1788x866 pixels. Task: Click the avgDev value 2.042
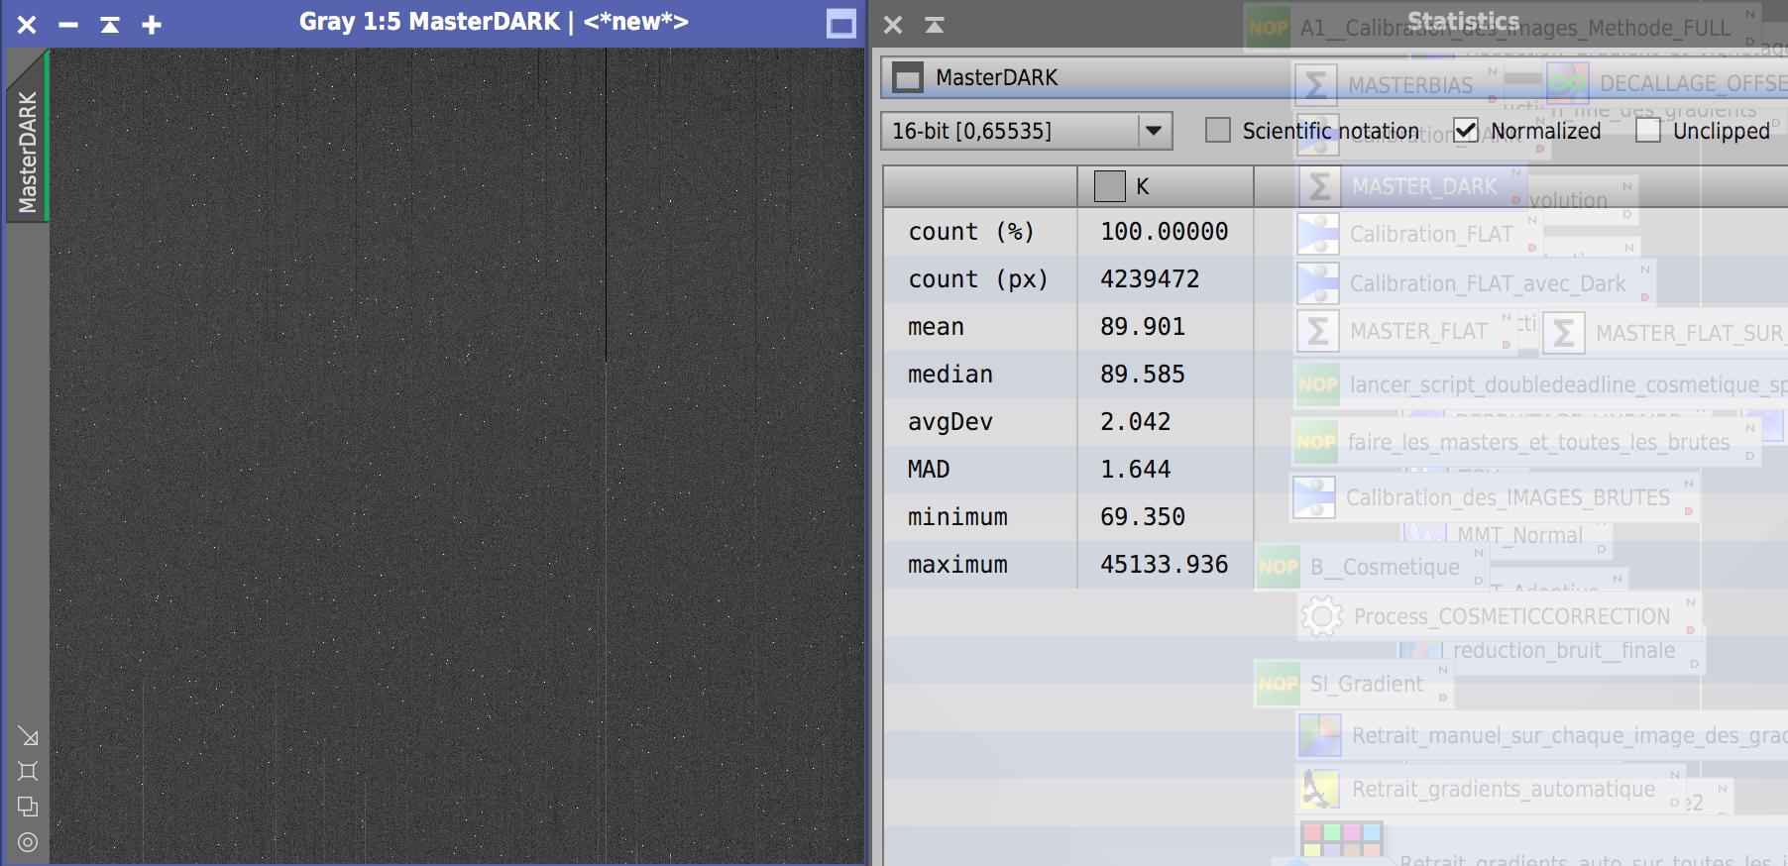[1136, 422]
